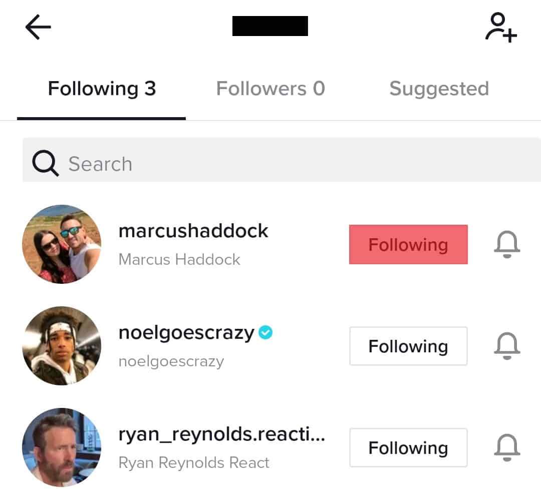This screenshot has height=504, width=541.
Task: Open the add friends icon
Action: (500, 28)
